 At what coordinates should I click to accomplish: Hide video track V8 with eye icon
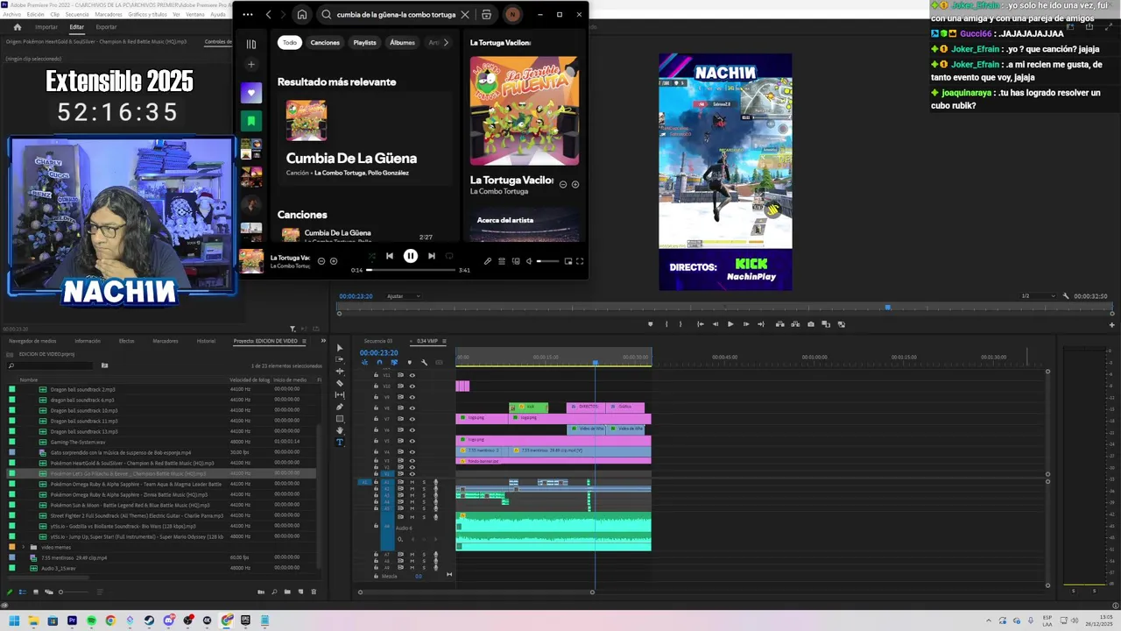point(412,408)
